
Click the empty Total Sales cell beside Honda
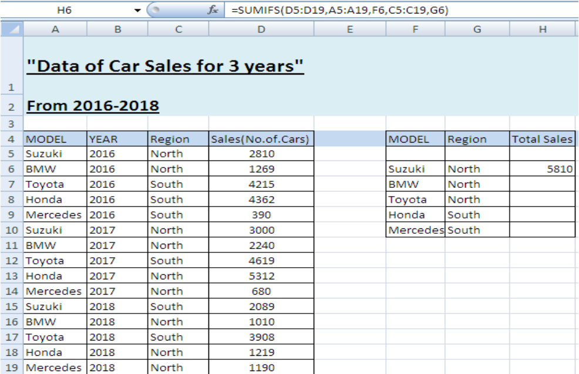point(543,215)
